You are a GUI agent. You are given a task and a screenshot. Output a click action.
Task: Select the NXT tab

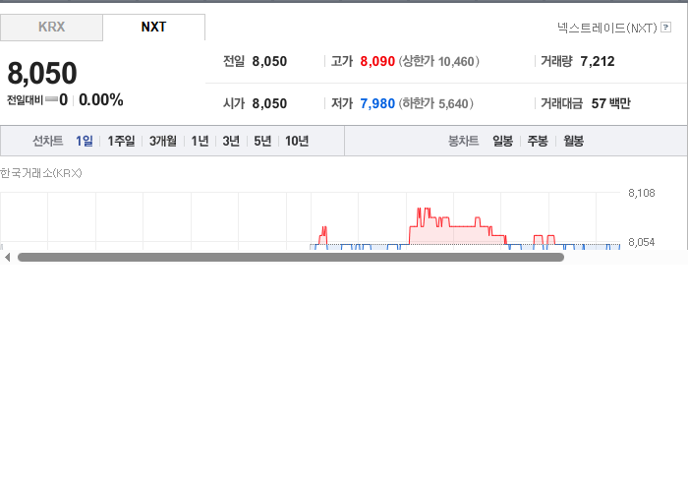point(153,28)
